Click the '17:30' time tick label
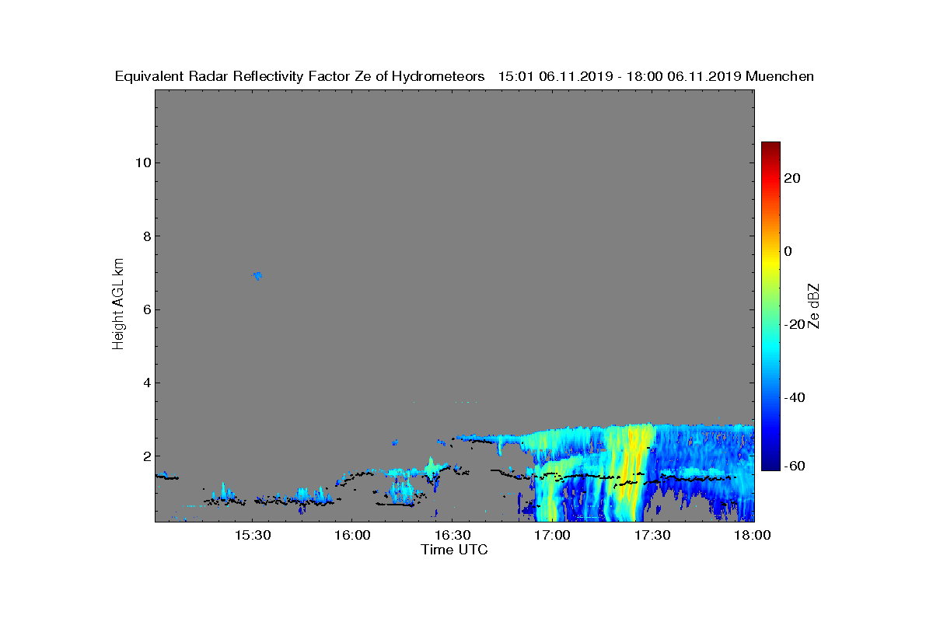 coord(653,535)
